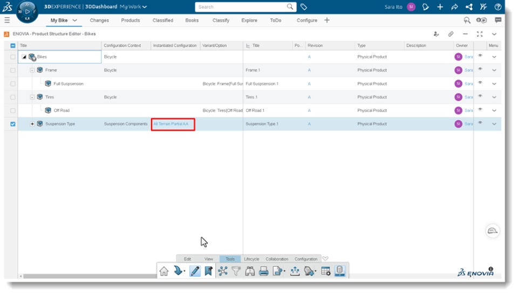Open the help question mark icon
Screen dimensions: 518x295
[498, 6]
